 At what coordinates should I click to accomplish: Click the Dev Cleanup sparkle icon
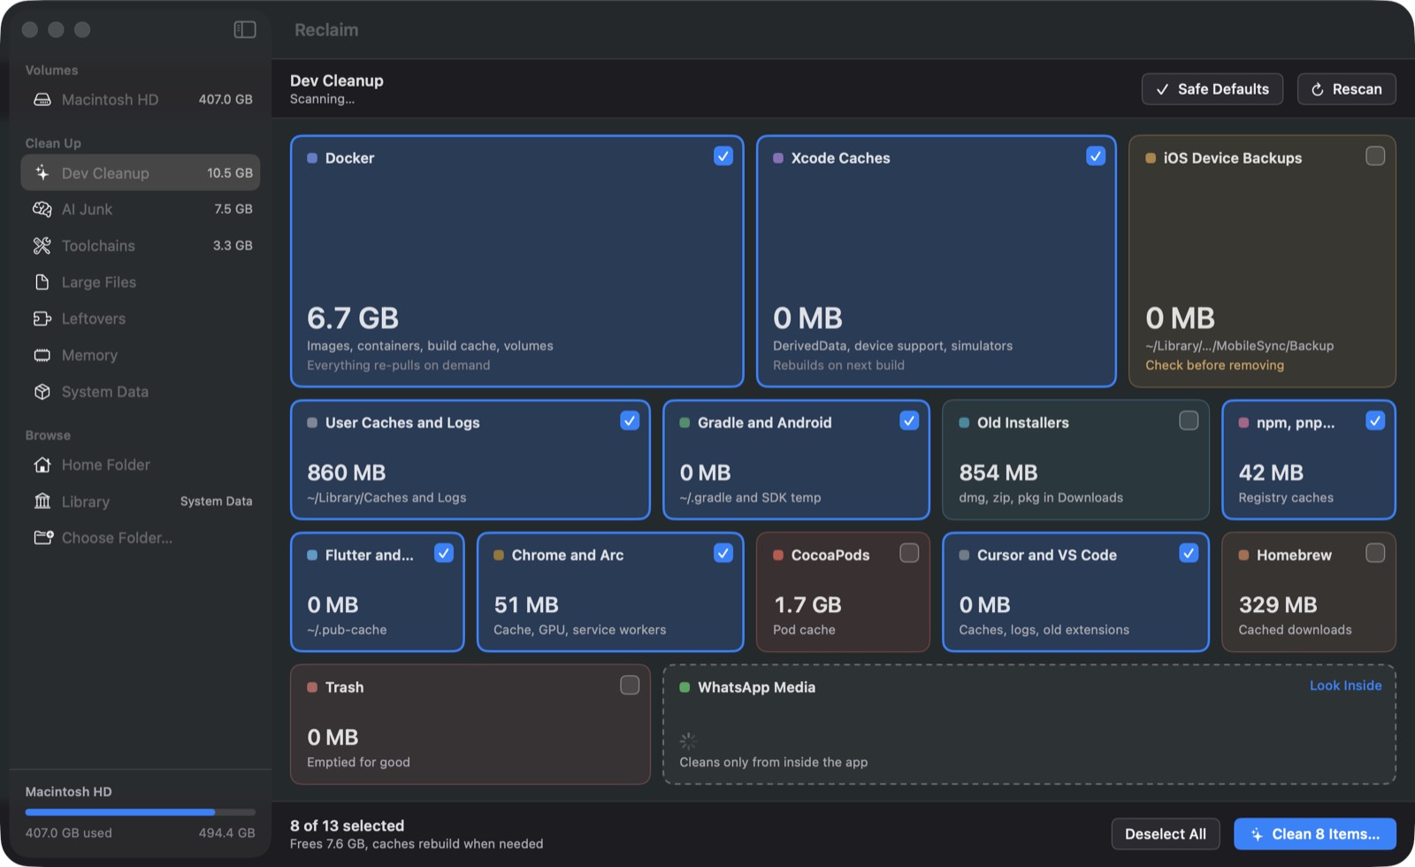tap(42, 173)
